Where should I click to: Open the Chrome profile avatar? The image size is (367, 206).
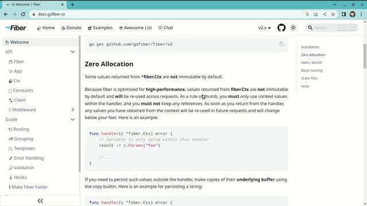(x=353, y=14)
